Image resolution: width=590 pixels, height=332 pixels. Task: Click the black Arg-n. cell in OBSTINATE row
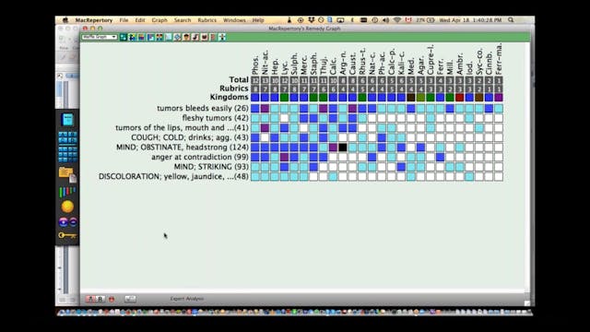coord(343,148)
